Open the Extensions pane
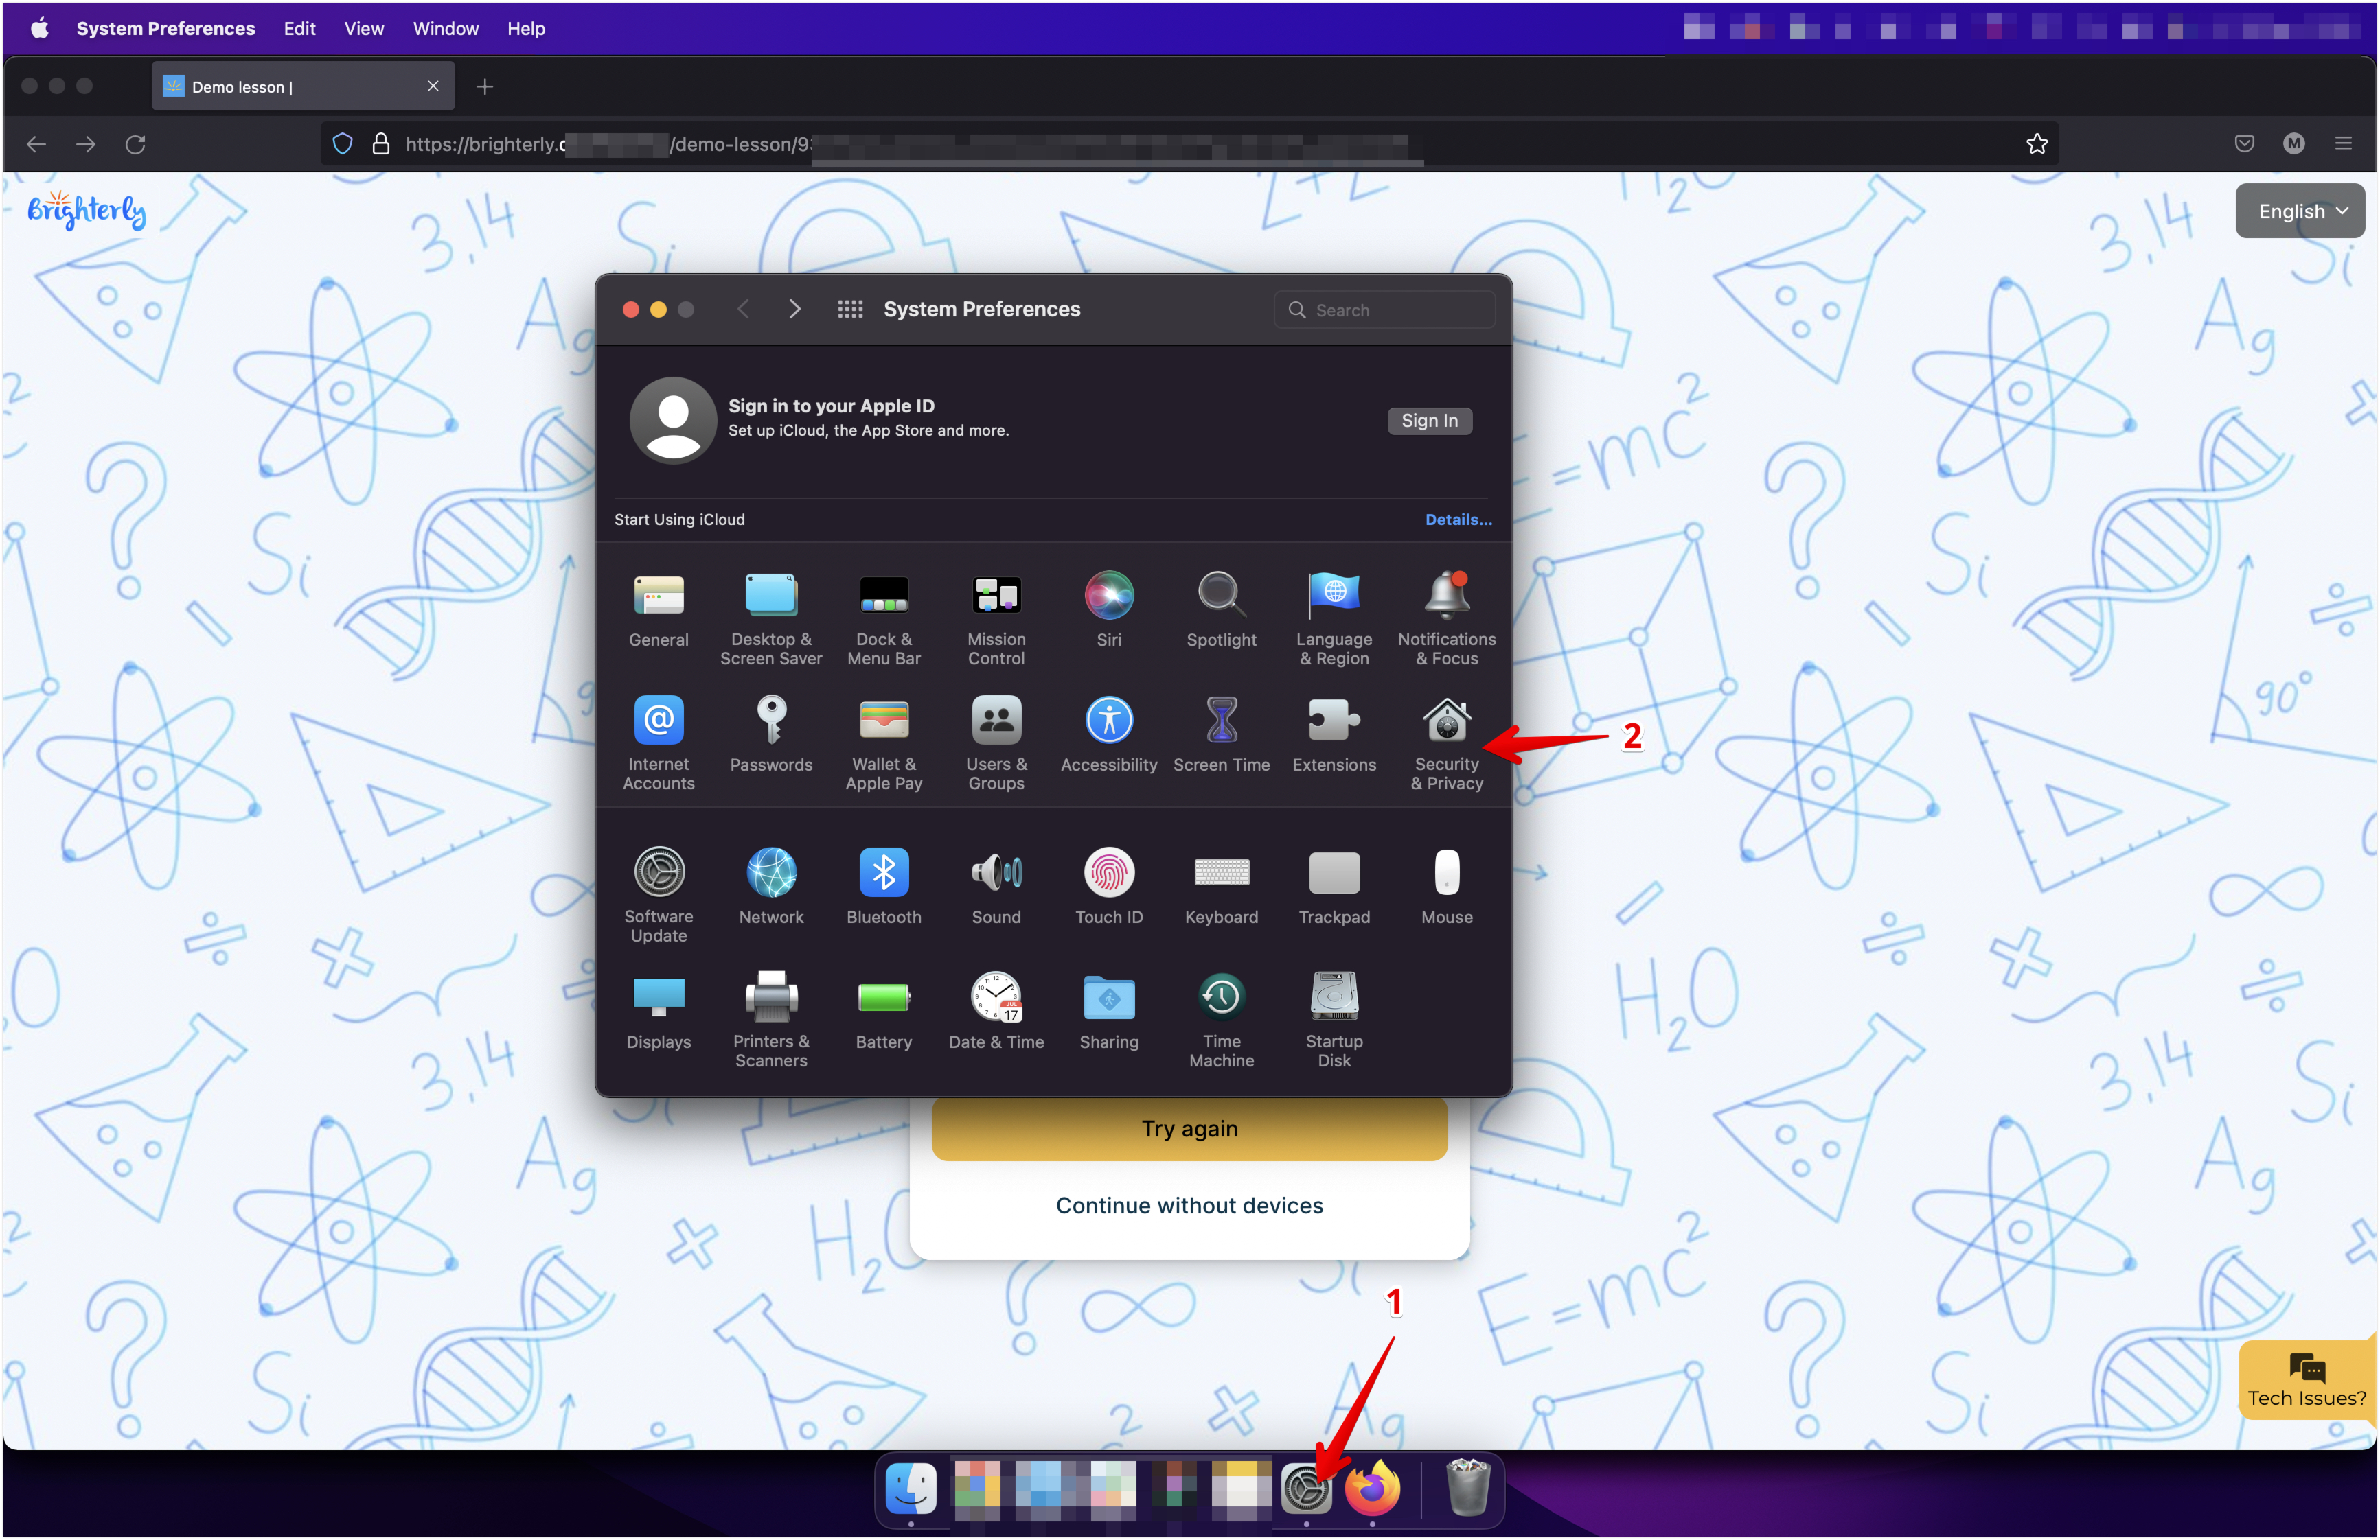Screen dimensions: 2380x1540 1334,736
